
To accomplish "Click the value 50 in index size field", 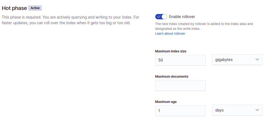I will tap(161, 60).
